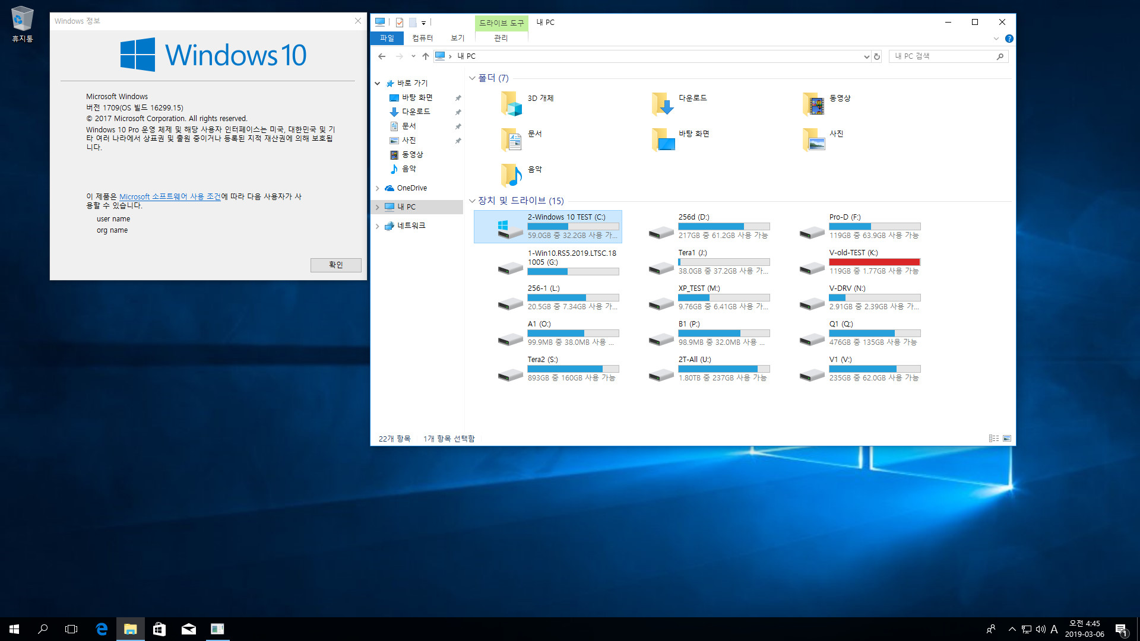Open the quick access toolbar customize dropdown

pyautogui.click(x=423, y=23)
